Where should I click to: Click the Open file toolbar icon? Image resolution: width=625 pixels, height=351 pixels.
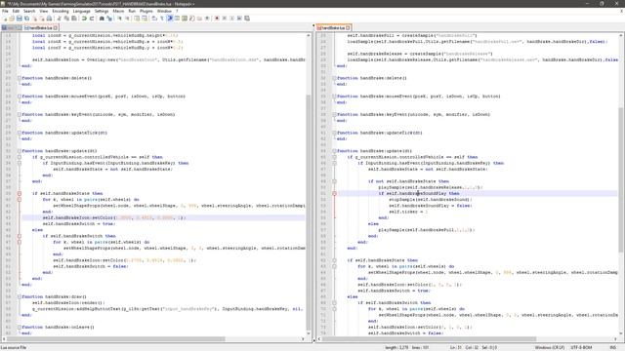point(12,19)
